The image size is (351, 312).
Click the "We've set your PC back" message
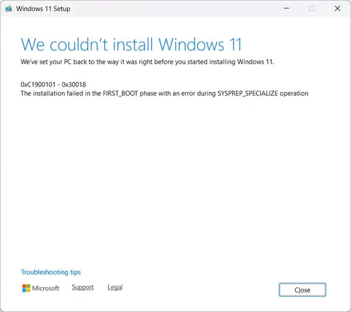147,62
